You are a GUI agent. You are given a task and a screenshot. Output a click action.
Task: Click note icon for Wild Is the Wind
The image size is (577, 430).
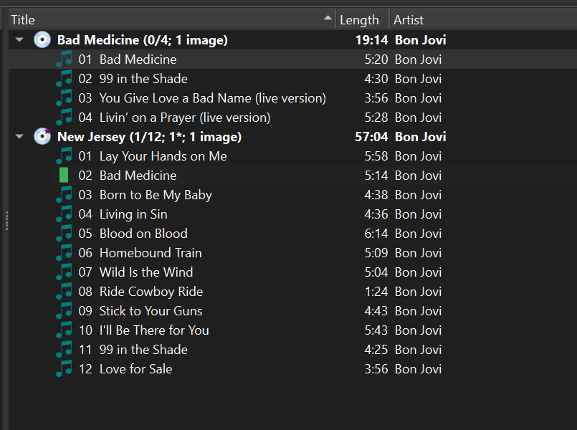click(64, 272)
